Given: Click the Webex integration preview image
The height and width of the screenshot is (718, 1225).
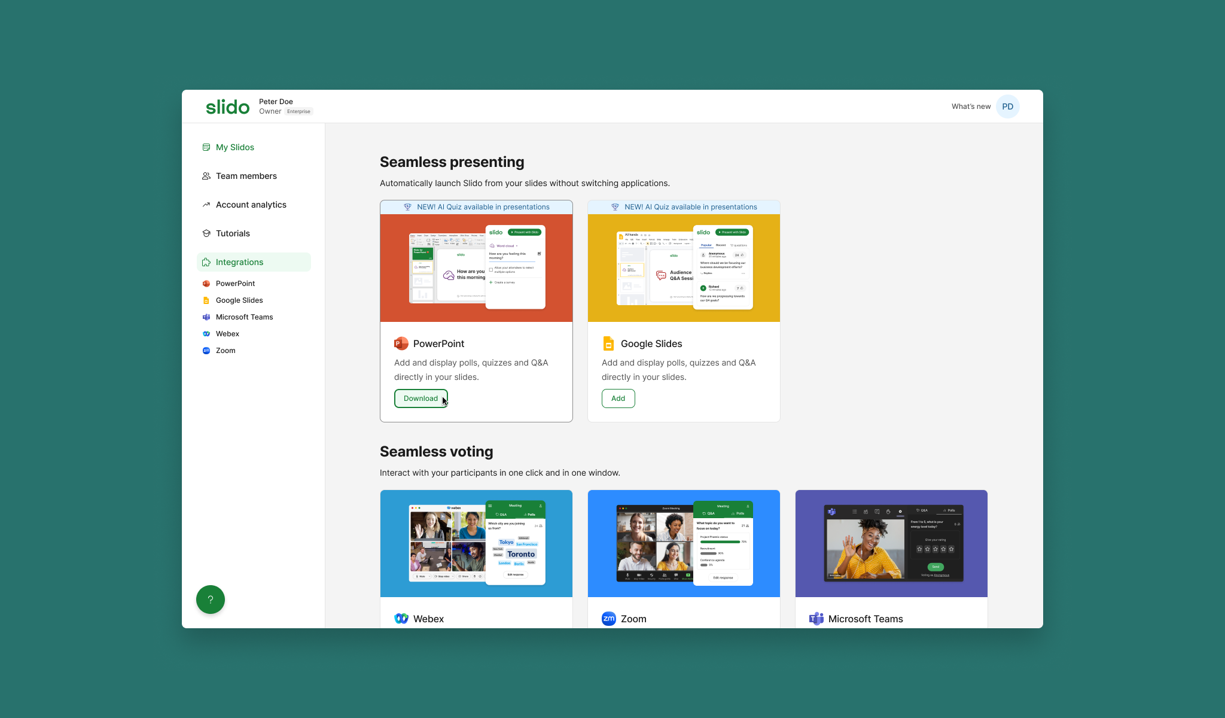Looking at the screenshot, I should pyautogui.click(x=476, y=543).
